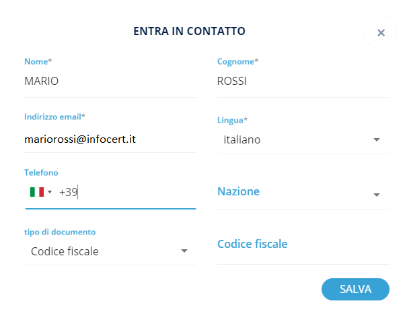Viewport: 407px width, 322px height.
Task: Click the Cognome* label
Action: [x=237, y=61]
